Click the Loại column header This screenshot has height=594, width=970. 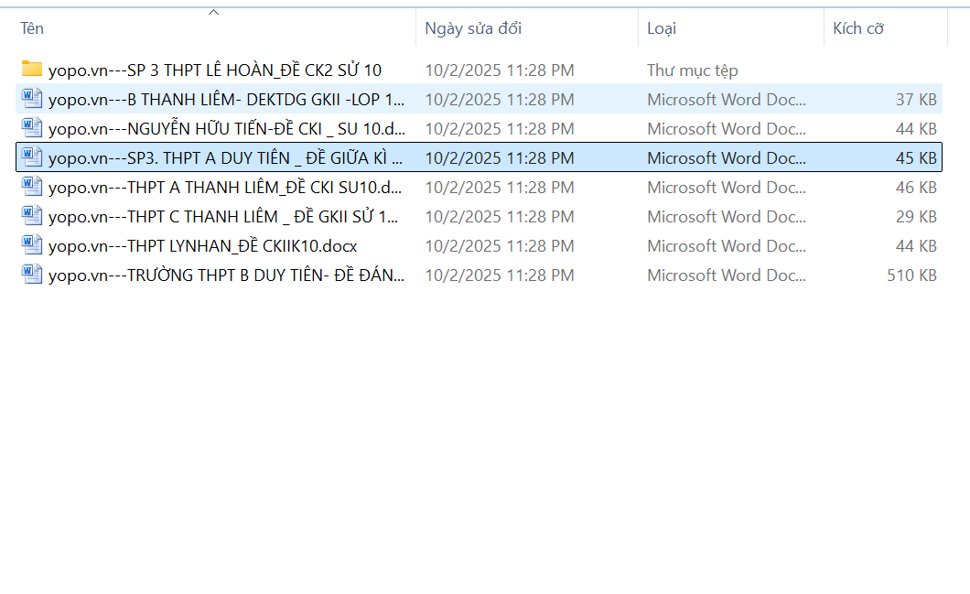[x=661, y=28]
